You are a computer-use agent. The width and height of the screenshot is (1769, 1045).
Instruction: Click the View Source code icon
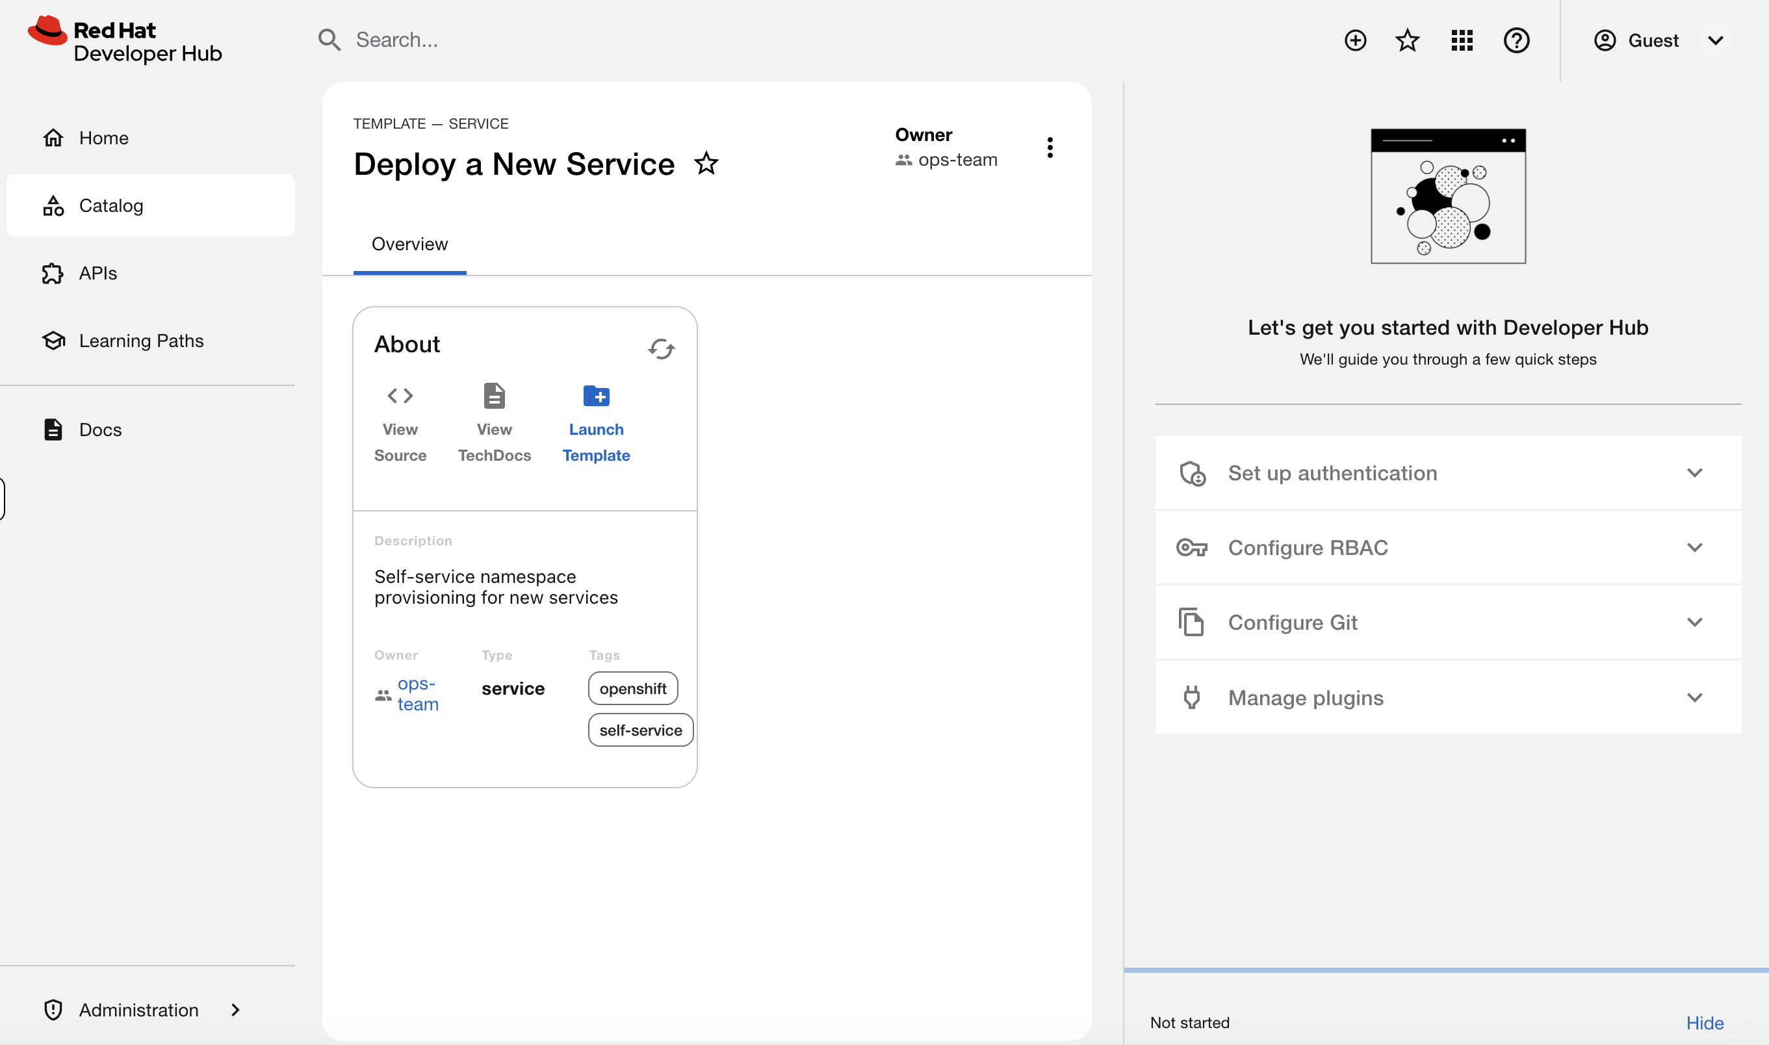(400, 396)
